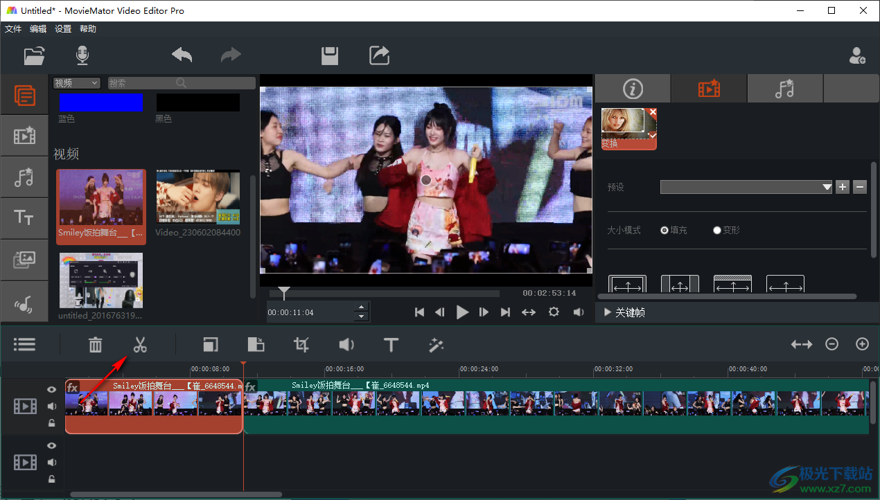Skip to the start of video
Viewport: 880px width, 500px height.
click(x=419, y=312)
